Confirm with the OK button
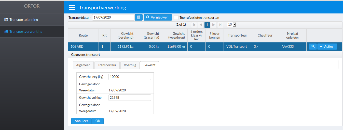The height and width of the screenshot is (130, 343). [98, 121]
